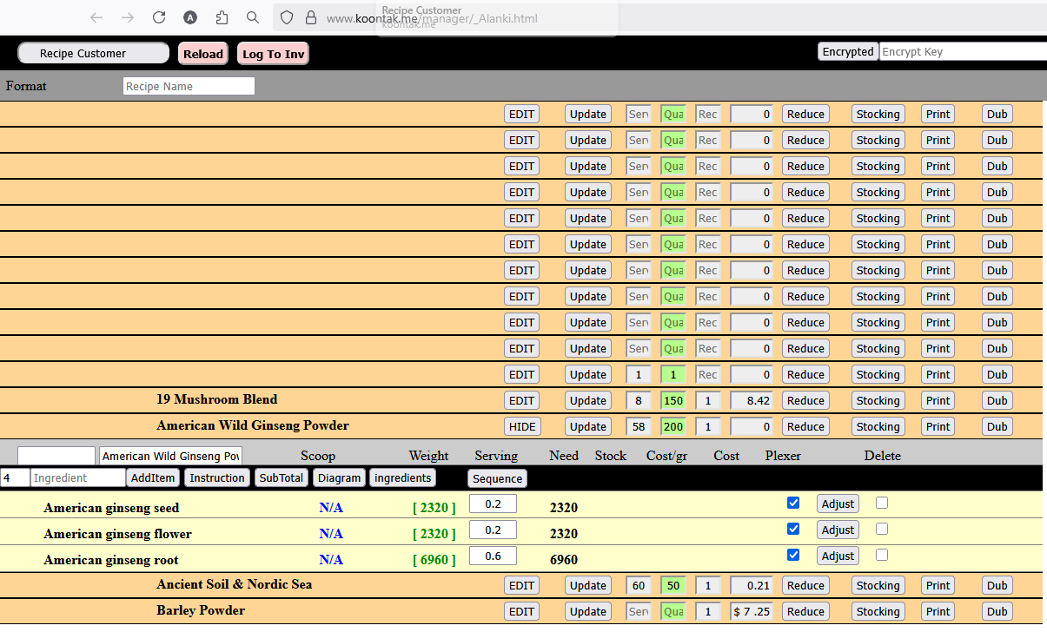Click Update for 19 Mushroom Blend

(588, 400)
